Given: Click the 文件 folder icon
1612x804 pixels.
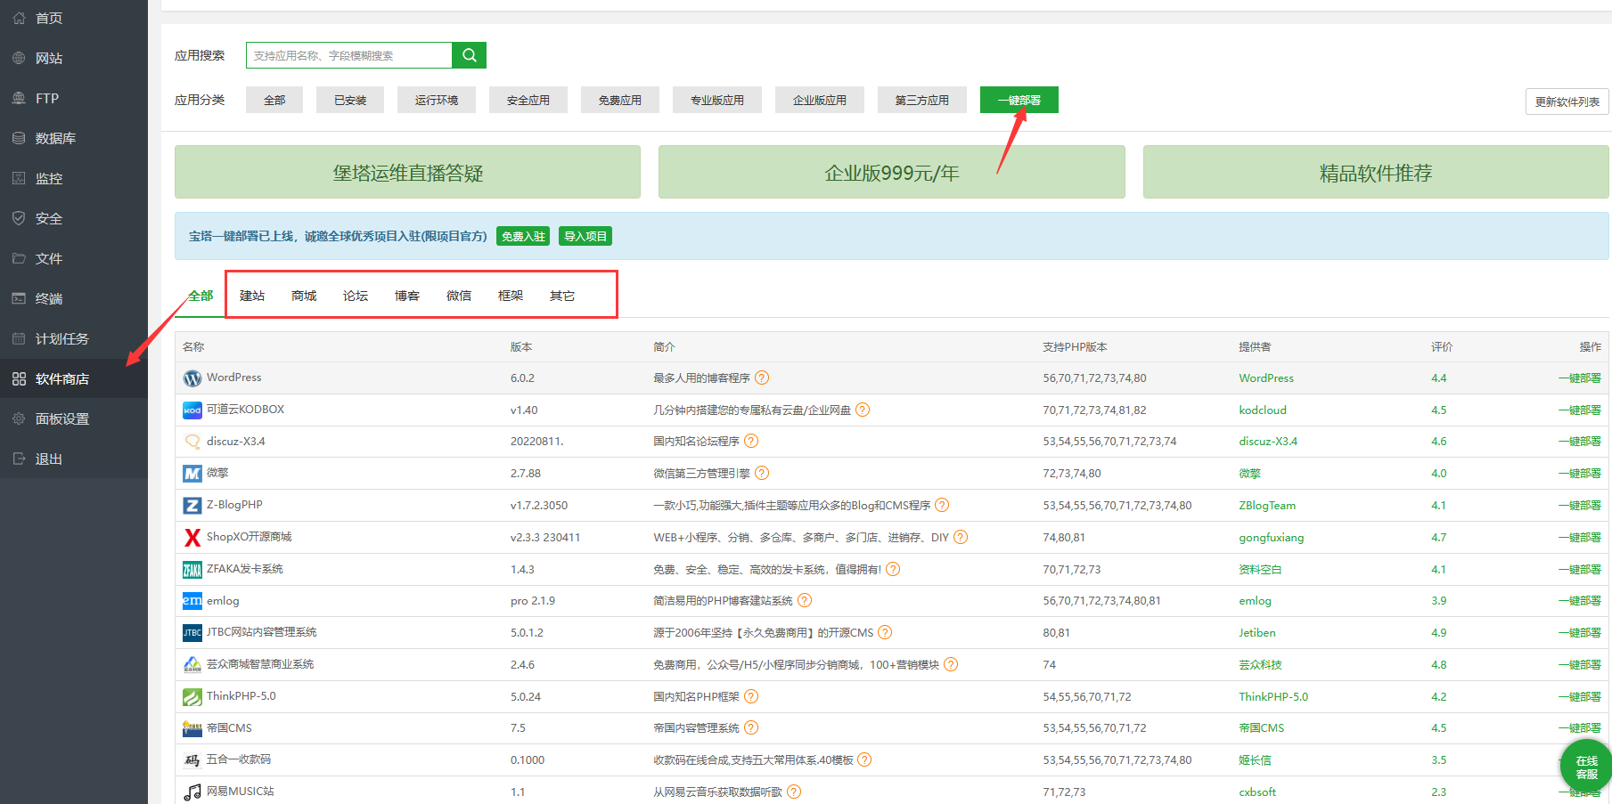Looking at the screenshot, I should (19, 258).
